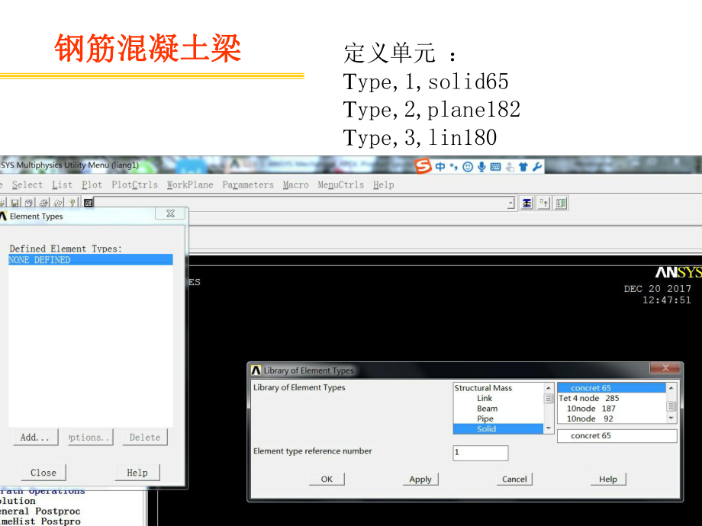Click the raise-hidden-windows icon near the command line
The image size is (702, 526).
(x=543, y=203)
